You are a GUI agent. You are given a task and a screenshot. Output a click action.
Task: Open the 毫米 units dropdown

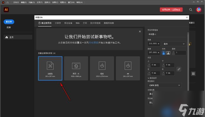[174, 44]
